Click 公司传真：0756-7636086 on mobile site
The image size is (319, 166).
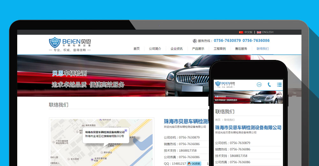(x=233, y=162)
